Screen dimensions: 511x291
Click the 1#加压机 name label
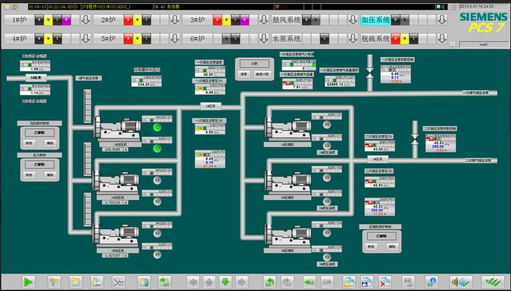tap(120, 144)
